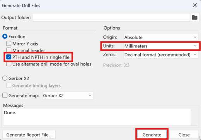The height and width of the screenshot is (140, 201).
Task: Click the Units dropdown chevron arrow
Action: coord(195,46)
